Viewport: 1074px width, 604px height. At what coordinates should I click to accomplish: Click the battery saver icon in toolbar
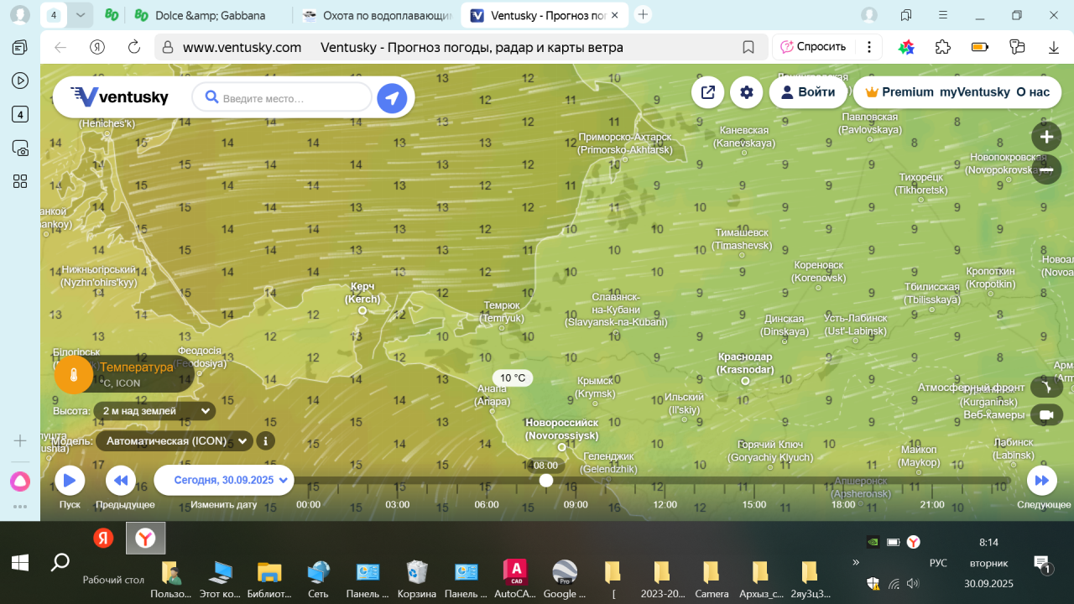click(x=980, y=47)
